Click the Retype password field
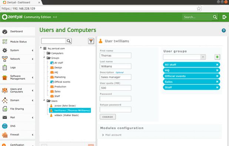This screenshot has height=146, width=229. 116,110
